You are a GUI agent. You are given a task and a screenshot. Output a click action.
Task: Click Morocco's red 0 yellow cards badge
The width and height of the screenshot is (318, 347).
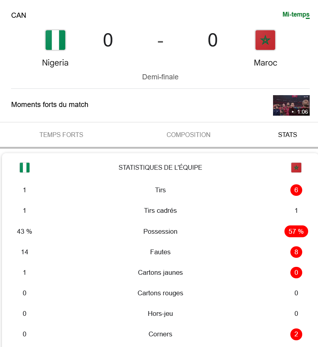coord(296,272)
